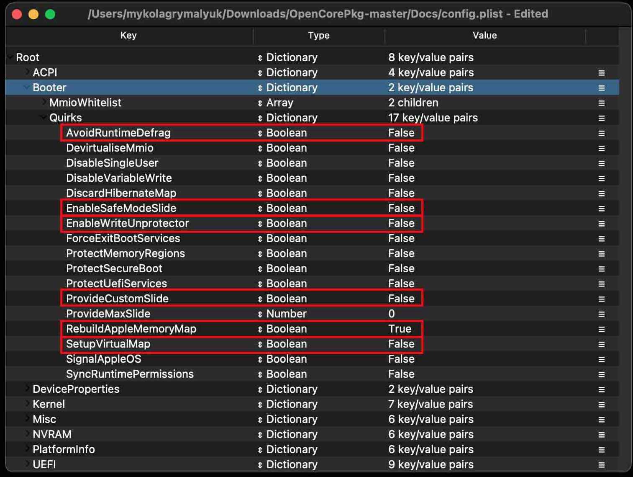
Task: Change type selector for Root Dictionary
Action: [x=260, y=58]
